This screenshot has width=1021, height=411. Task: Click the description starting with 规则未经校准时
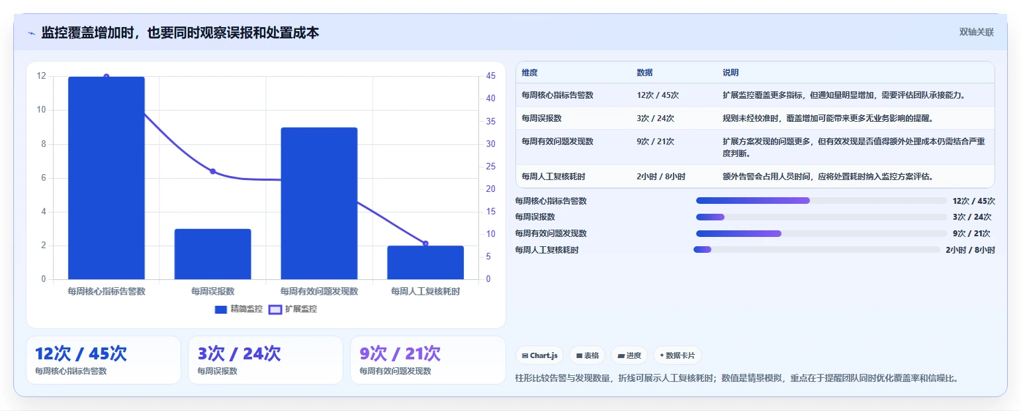(x=828, y=118)
